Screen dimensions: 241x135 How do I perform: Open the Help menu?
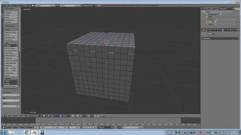28,6
